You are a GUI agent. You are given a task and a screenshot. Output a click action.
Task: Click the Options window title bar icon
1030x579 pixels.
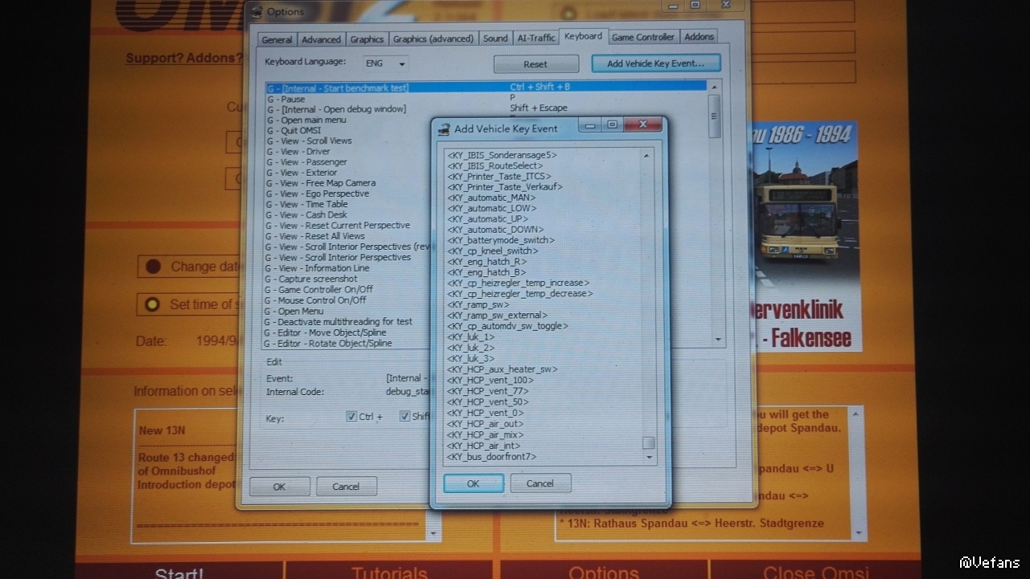click(256, 11)
